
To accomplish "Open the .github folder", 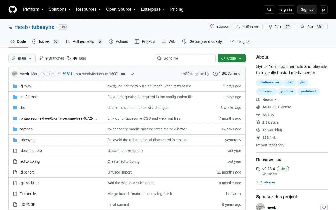I will coord(25,86).
